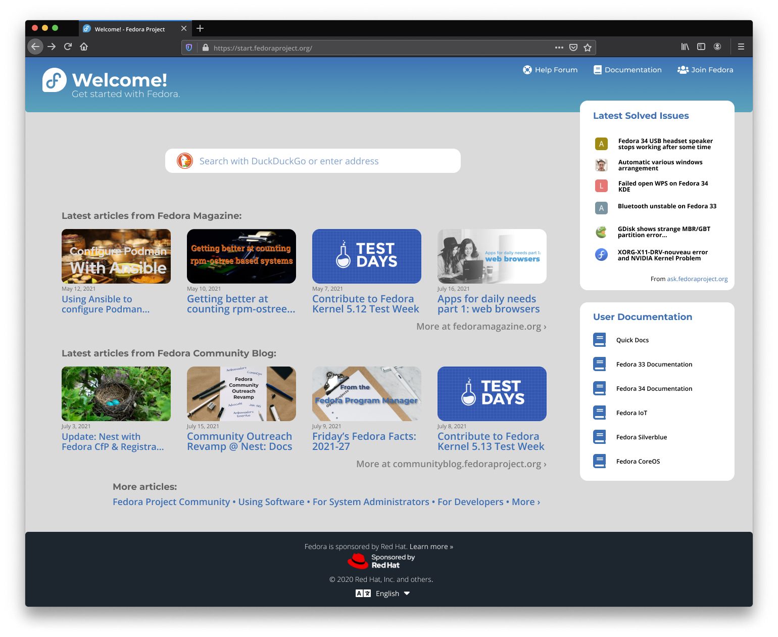
Task: Open the Firefox hamburger menu
Action: 741,47
